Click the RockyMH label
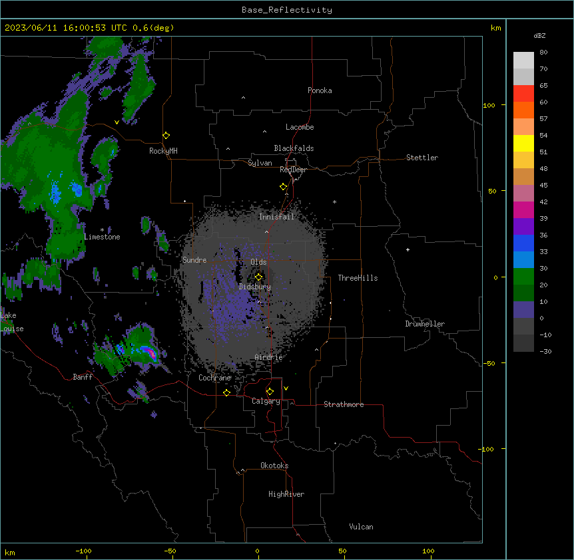The height and width of the screenshot is (560, 574). click(x=163, y=151)
